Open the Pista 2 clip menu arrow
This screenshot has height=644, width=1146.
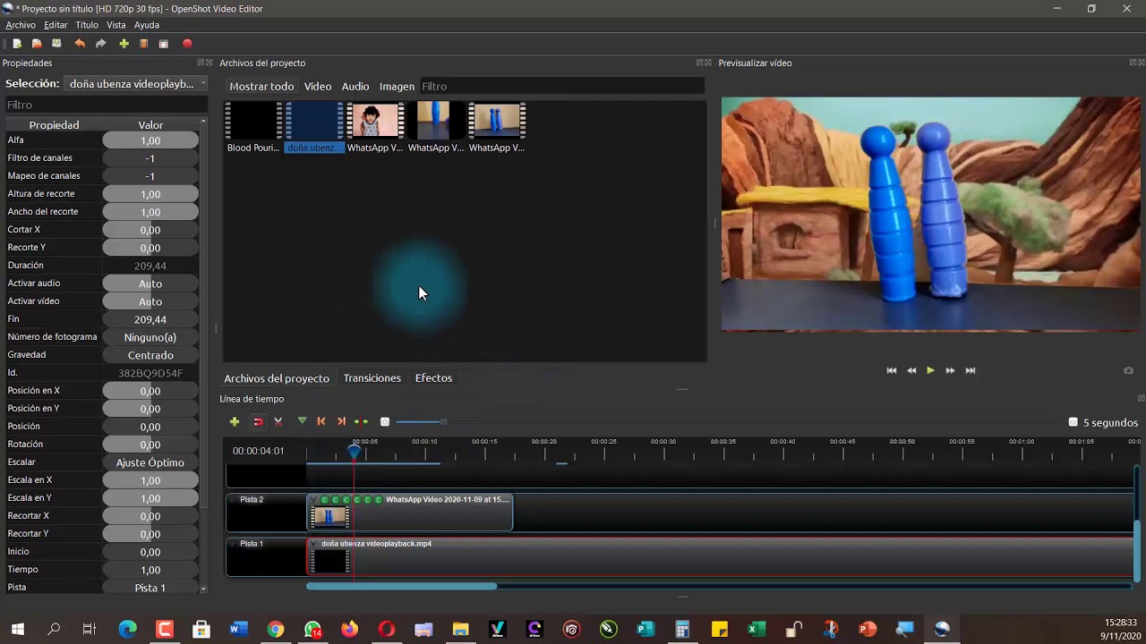(x=313, y=500)
